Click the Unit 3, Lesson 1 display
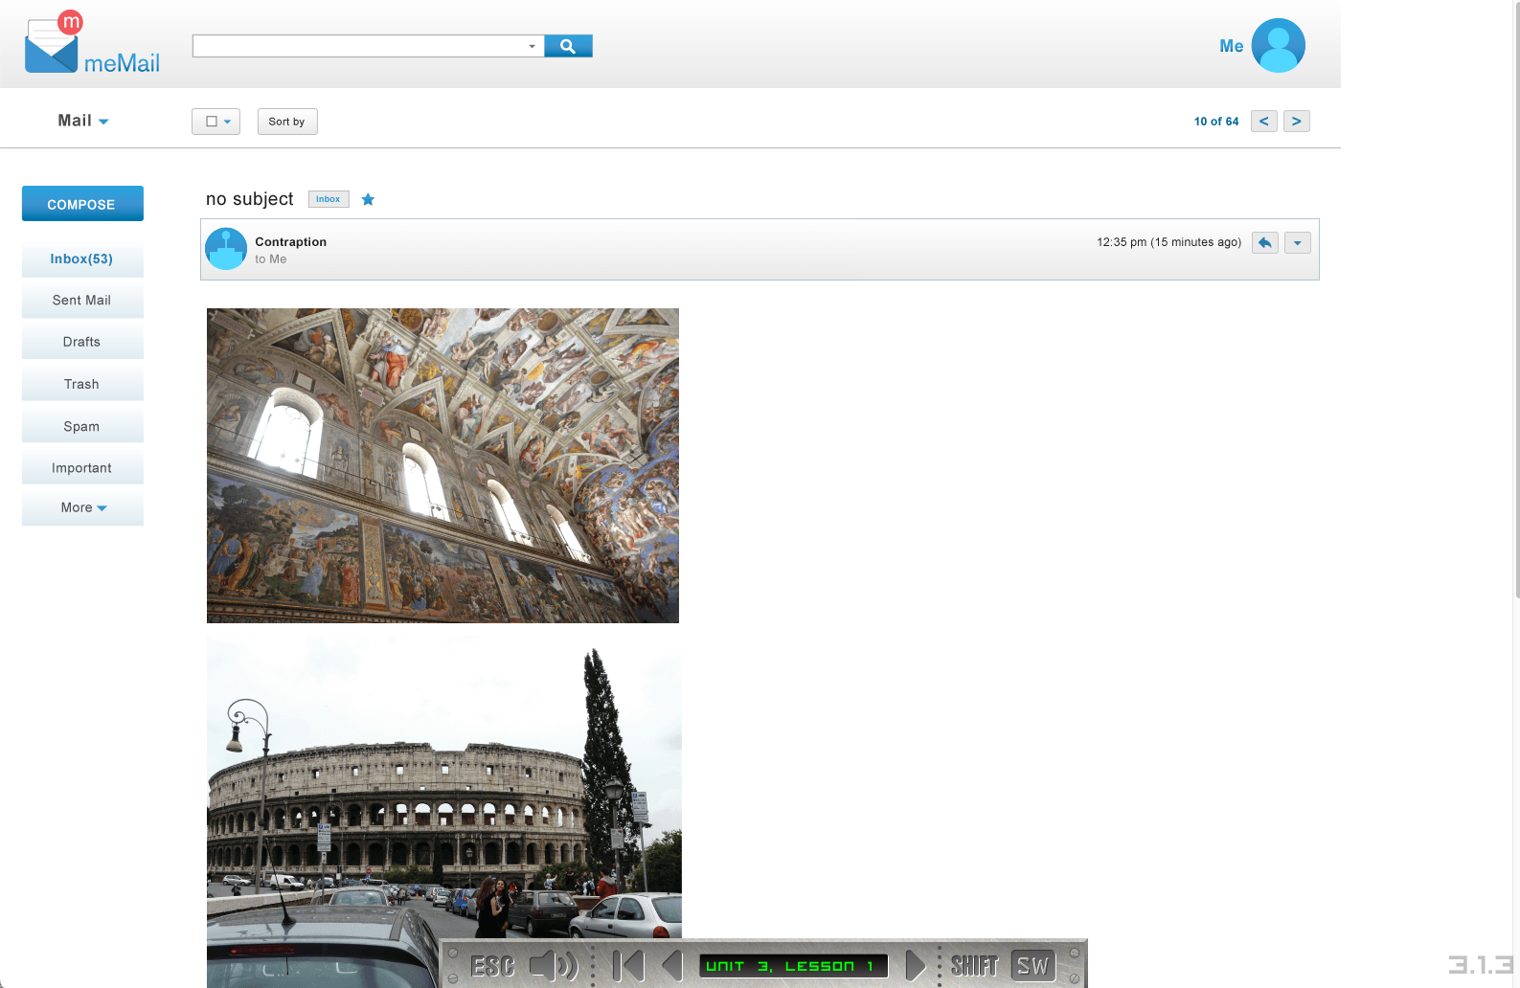 [793, 966]
